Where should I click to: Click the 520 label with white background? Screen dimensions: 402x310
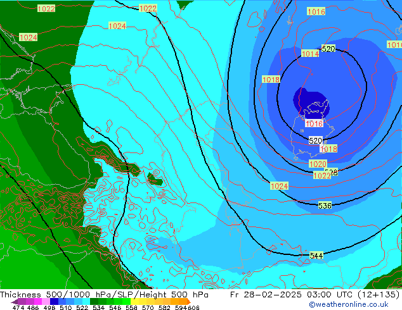click(x=315, y=140)
